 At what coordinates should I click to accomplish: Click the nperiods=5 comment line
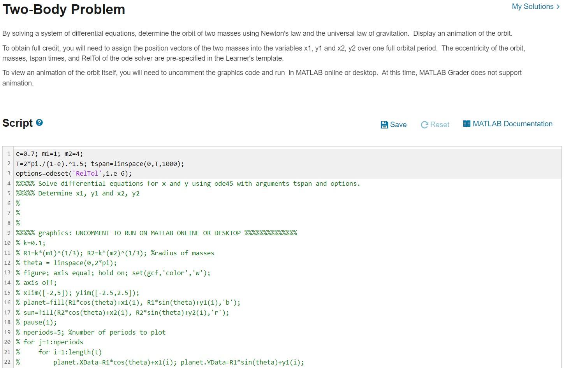(x=90, y=332)
